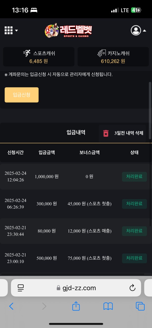152x328 pixels.
Task: Navigate back with the left arrow
Action: point(11,306)
